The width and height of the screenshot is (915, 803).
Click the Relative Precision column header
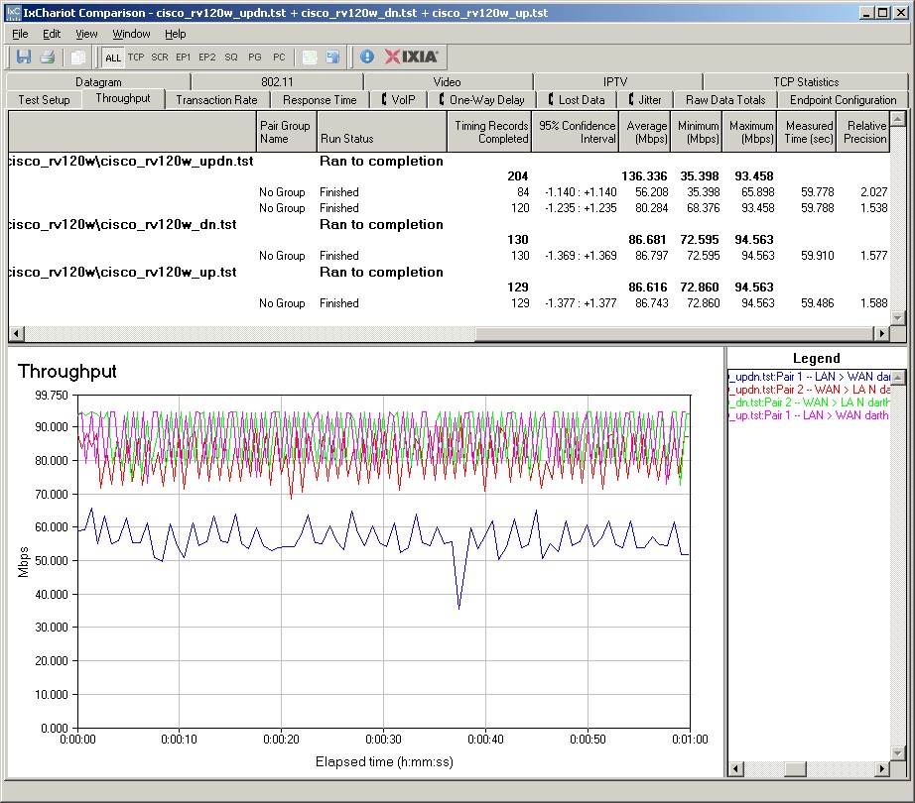[x=862, y=132]
